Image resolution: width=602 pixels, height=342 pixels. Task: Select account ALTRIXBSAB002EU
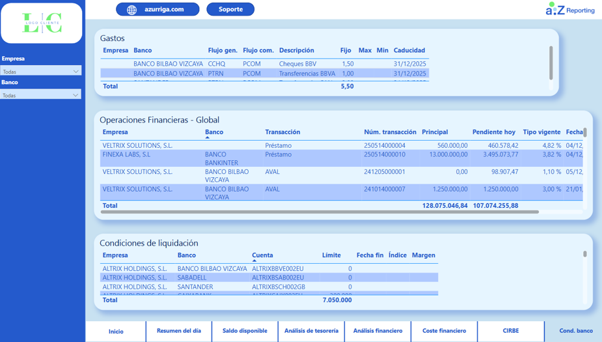pos(278,278)
